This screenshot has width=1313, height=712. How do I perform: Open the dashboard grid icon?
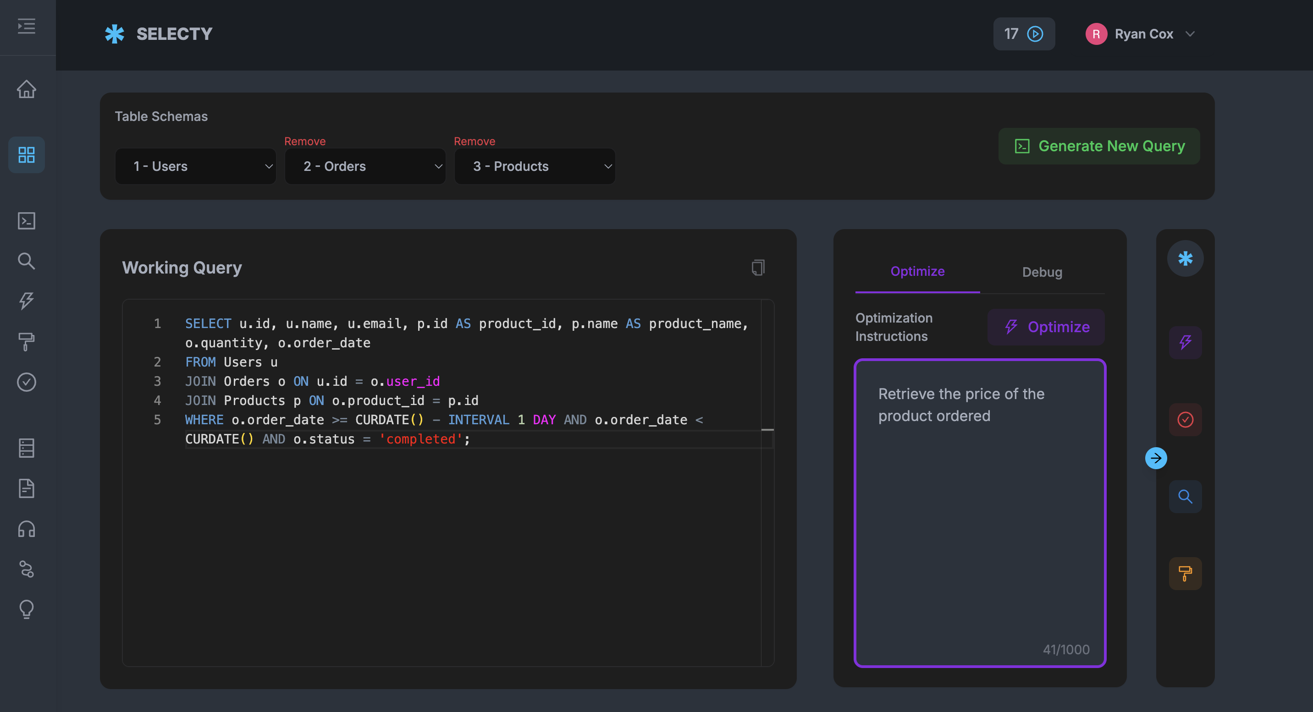[27, 155]
